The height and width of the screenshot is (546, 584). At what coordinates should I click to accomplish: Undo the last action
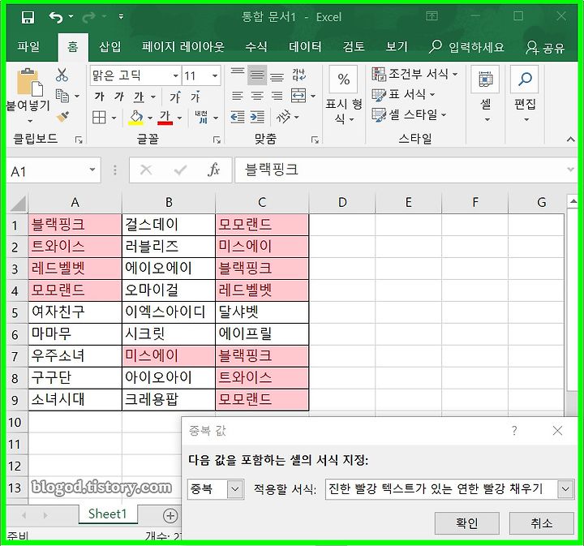tap(56, 17)
